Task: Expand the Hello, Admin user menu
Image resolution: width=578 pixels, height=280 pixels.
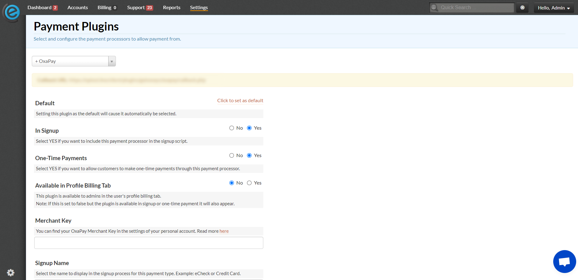Action: 554,8
